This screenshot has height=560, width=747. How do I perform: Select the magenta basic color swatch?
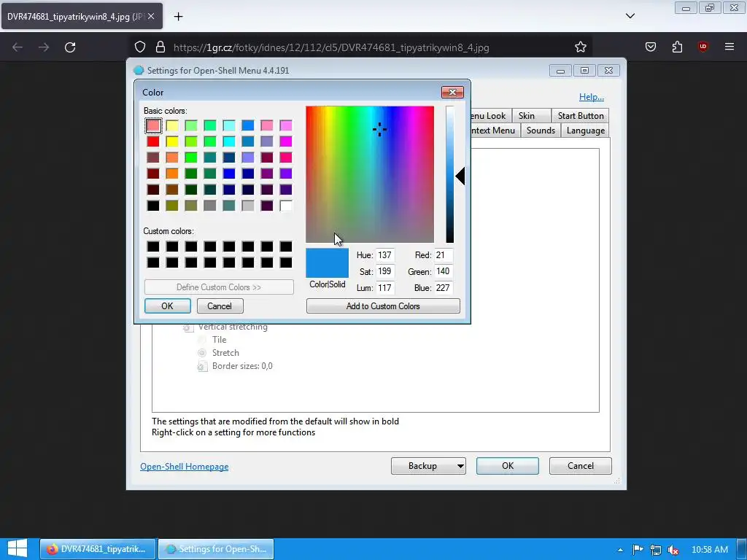pyautogui.click(x=286, y=141)
